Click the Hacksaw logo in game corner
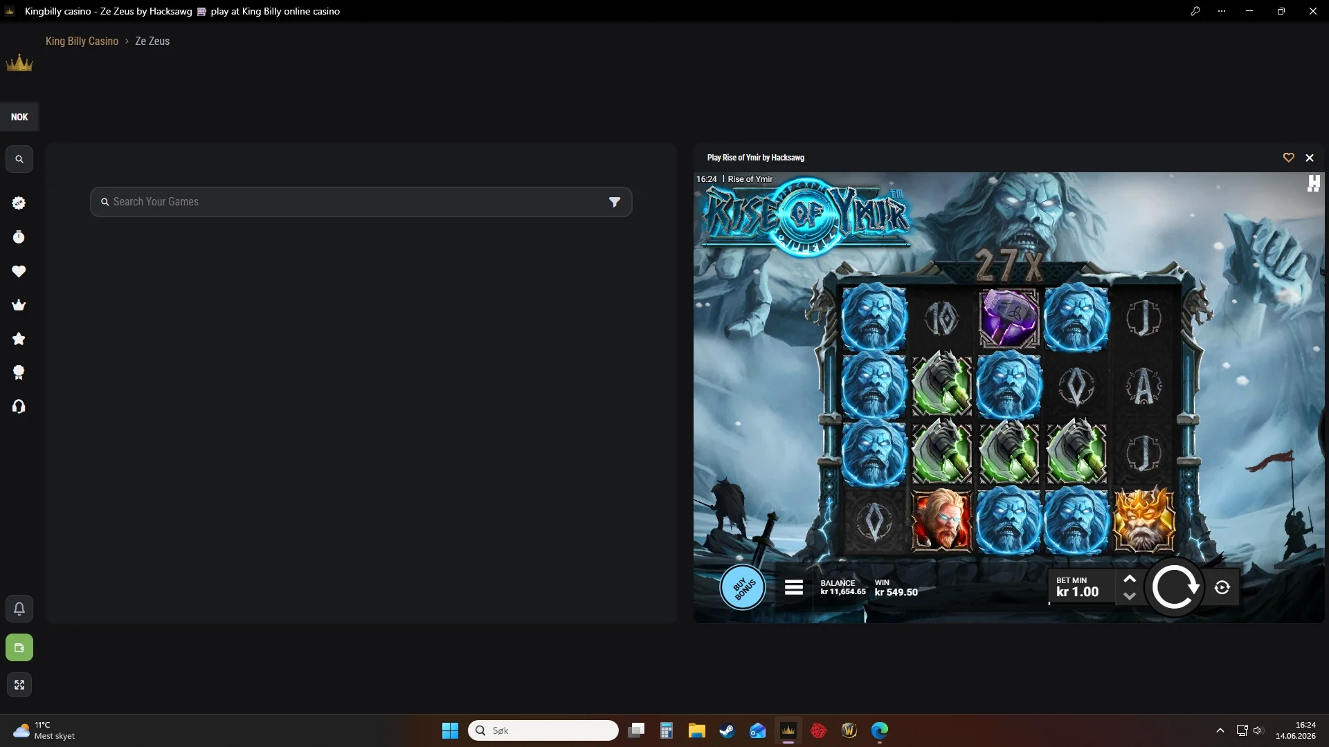This screenshot has width=1329, height=747. 1313,183
